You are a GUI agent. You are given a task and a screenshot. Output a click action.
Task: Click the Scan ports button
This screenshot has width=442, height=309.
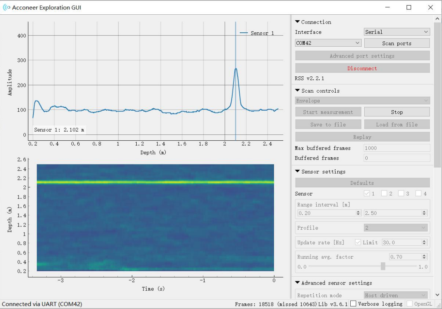[x=397, y=43]
